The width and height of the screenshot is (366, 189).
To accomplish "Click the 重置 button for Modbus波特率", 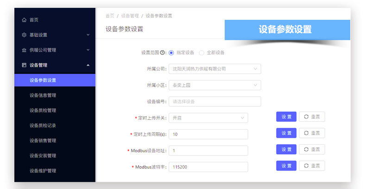I will (x=312, y=165).
